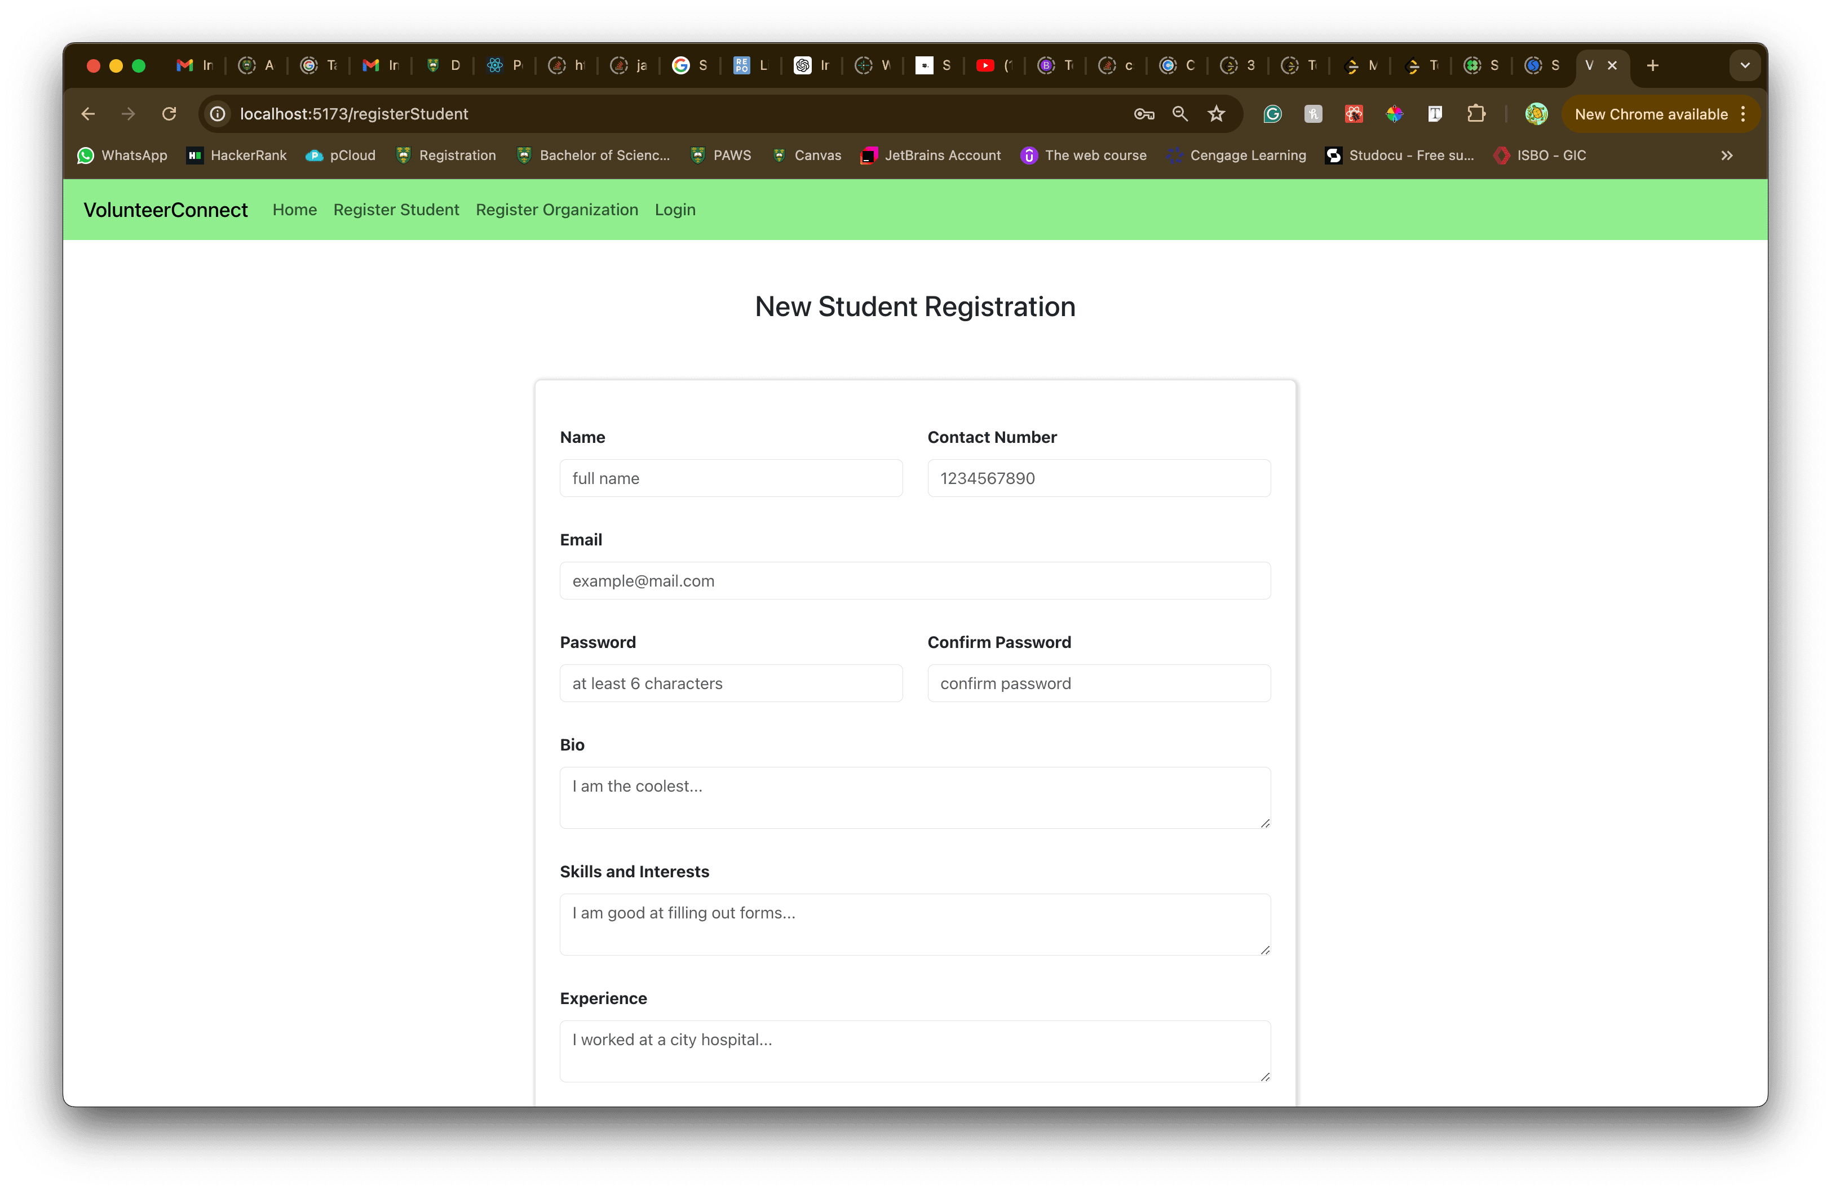Open the in-page search magnifier icon
The width and height of the screenshot is (1831, 1190).
point(1179,114)
